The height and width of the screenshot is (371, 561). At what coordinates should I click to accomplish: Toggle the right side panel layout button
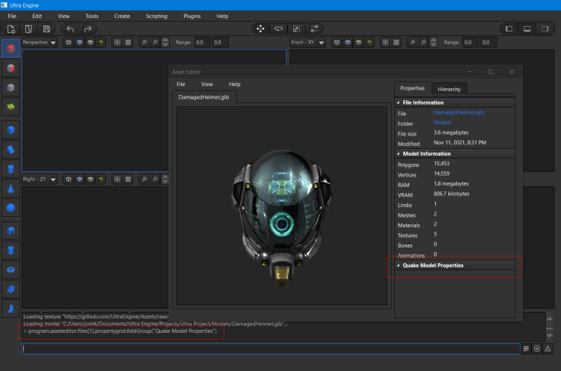[545, 29]
